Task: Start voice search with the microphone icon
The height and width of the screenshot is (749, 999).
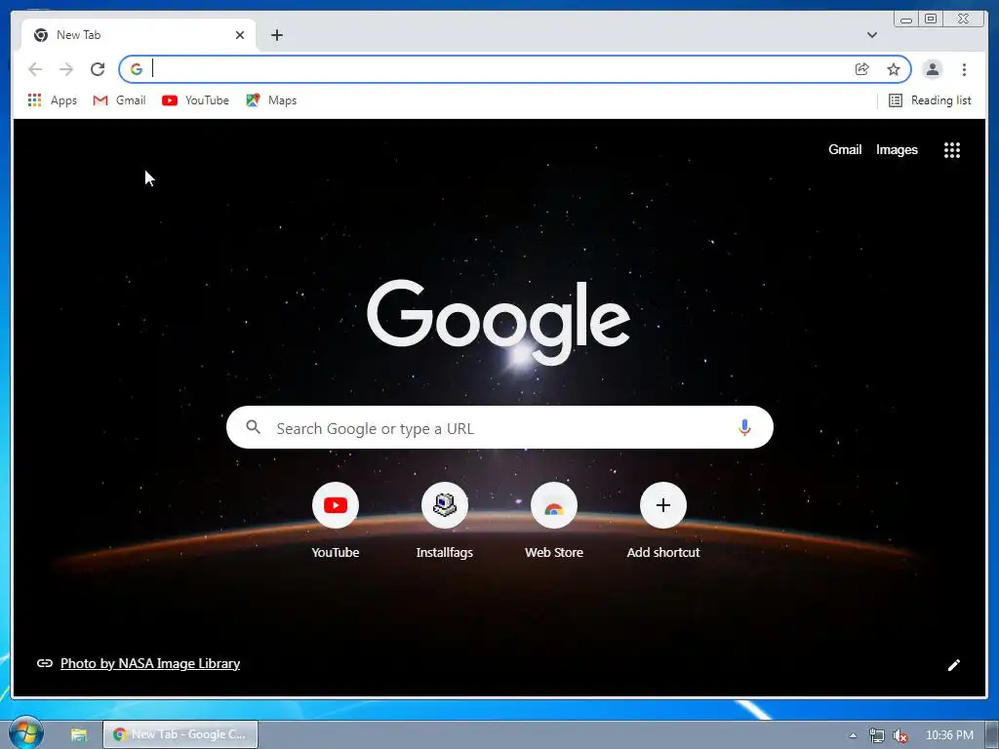Action: click(x=744, y=427)
